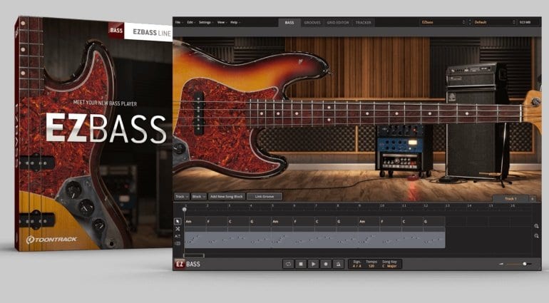Select the 'A' chord text tool
The image size is (549, 303).
coord(178,237)
